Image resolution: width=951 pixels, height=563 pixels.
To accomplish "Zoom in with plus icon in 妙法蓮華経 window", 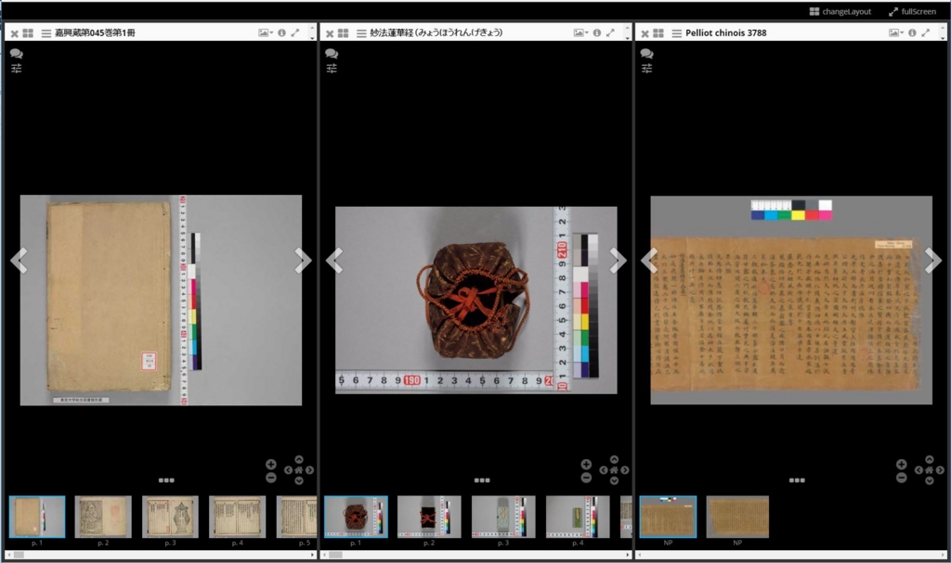I will coord(586,464).
